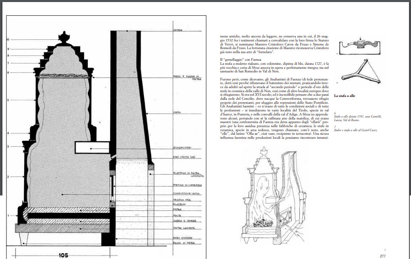Click the SABBIA E CENERE label
Viewport: 411px width, 259px height.
(183, 221)
